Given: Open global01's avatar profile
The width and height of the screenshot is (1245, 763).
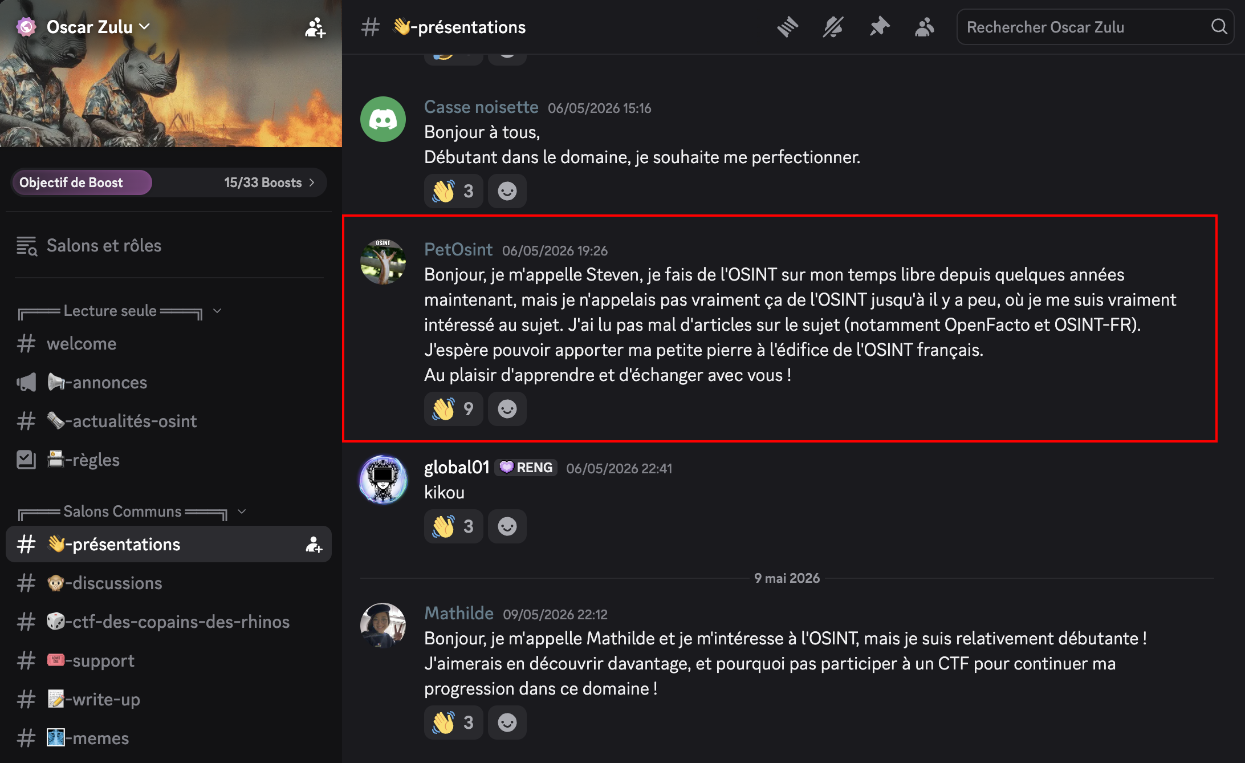Looking at the screenshot, I should coord(383,480).
